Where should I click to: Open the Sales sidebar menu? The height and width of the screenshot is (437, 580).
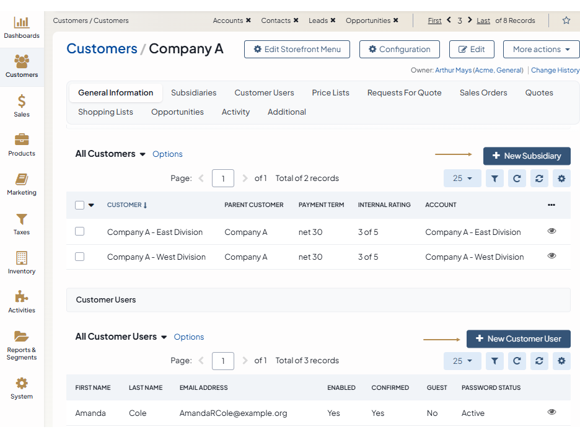pos(22,106)
